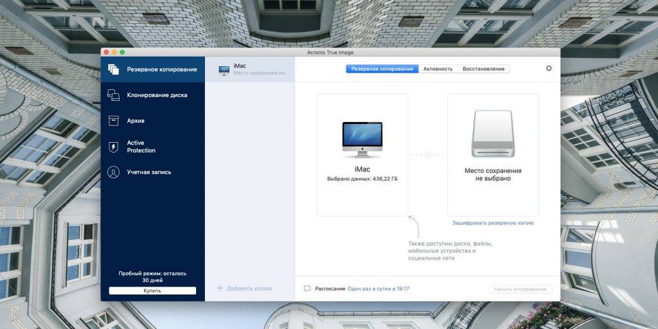Click the disk cloning icon
Image resolution: width=658 pixels, height=329 pixels.
(113, 95)
